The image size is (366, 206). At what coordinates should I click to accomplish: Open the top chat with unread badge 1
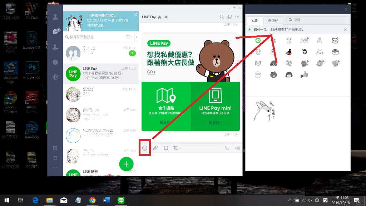(101, 53)
